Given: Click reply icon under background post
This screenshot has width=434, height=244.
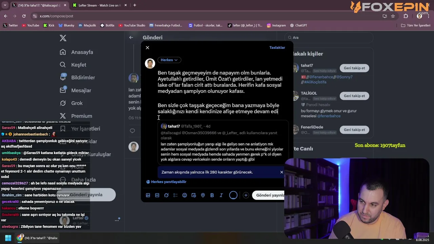Looking at the screenshot, I should (x=132, y=131).
